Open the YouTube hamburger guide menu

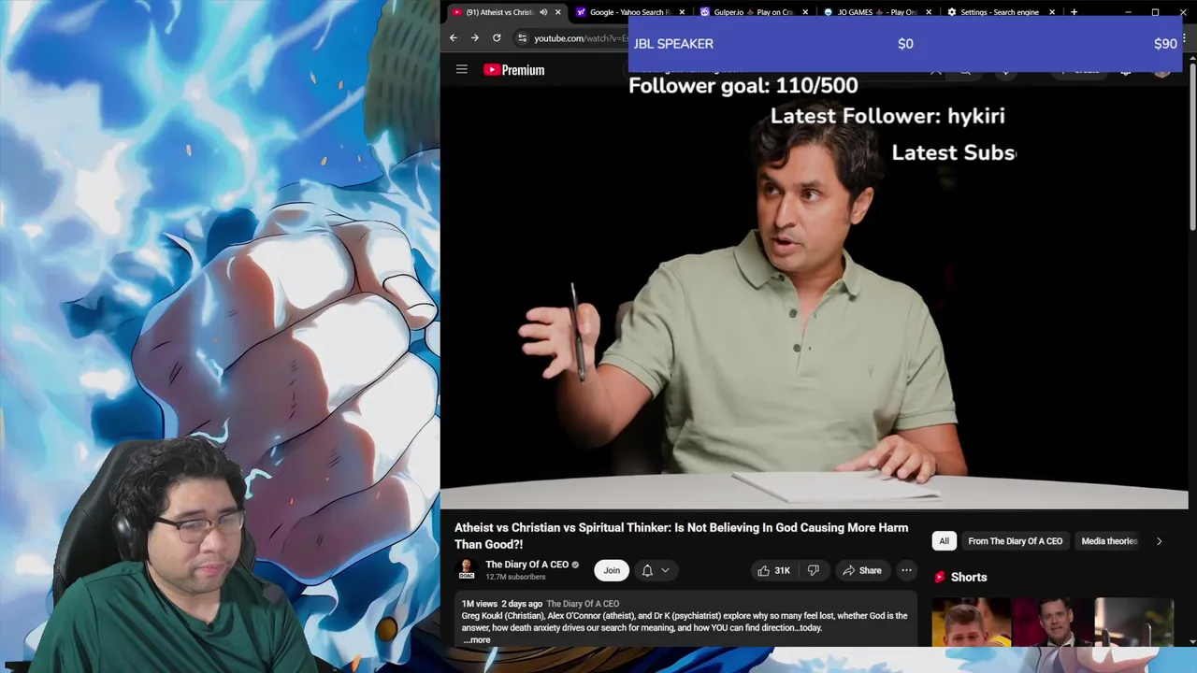pos(461,69)
